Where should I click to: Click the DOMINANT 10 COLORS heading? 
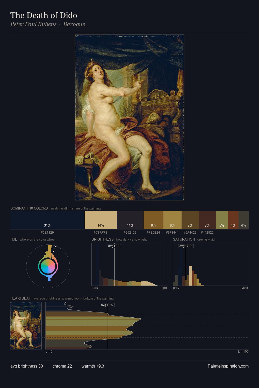click(29, 208)
